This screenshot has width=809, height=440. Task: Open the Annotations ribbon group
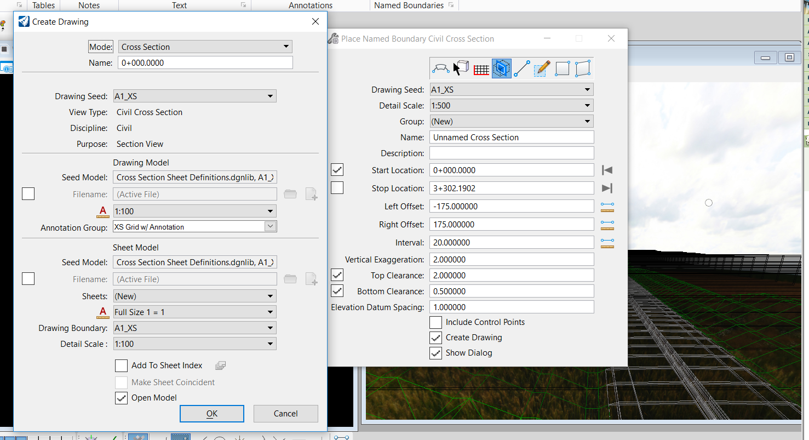pyautogui.click(x=311, y=5)
